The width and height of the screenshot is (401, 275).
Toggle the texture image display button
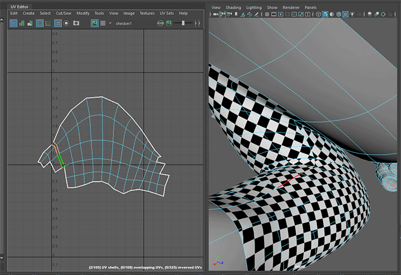93,23
